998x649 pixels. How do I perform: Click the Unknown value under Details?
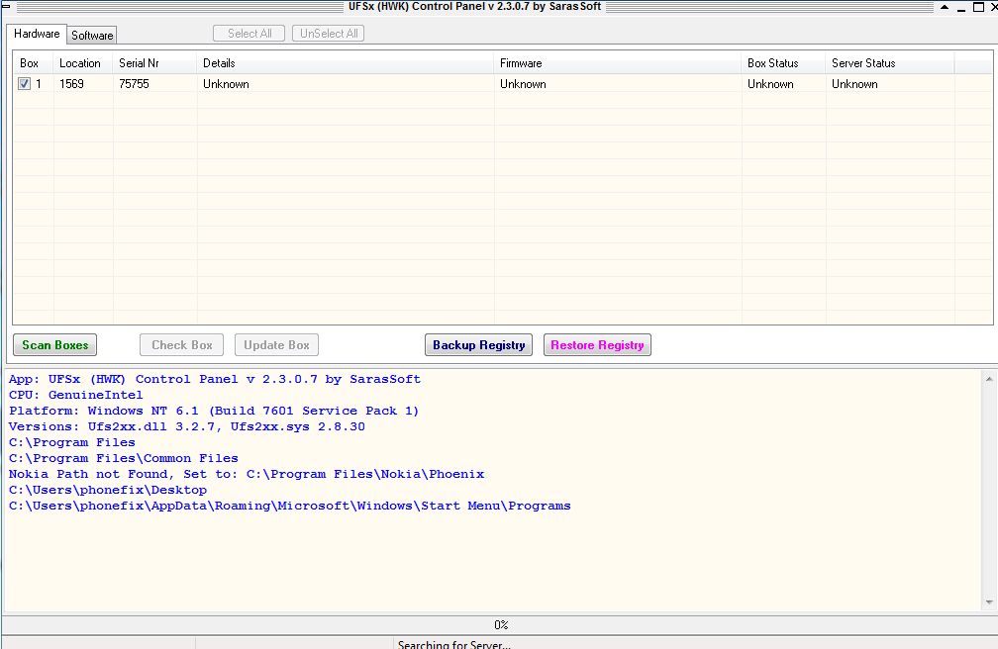(x=226, y=84)
